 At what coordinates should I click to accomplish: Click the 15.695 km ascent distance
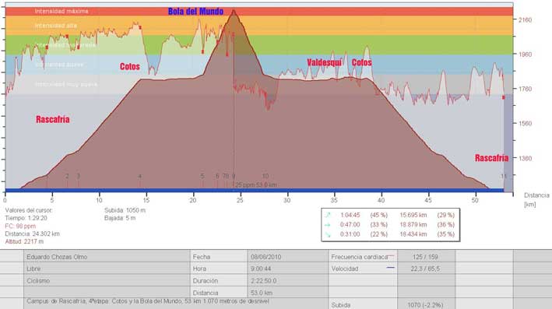(413, 215)
